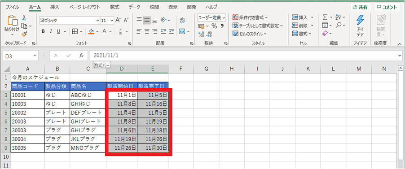Click the Find and Select magnifier icon
The image size is (405, 169).
[x=339, y=25]
